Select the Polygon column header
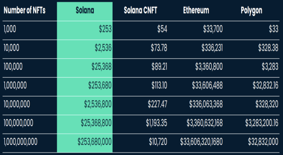The image size is (283, 155). click(252, 11)
